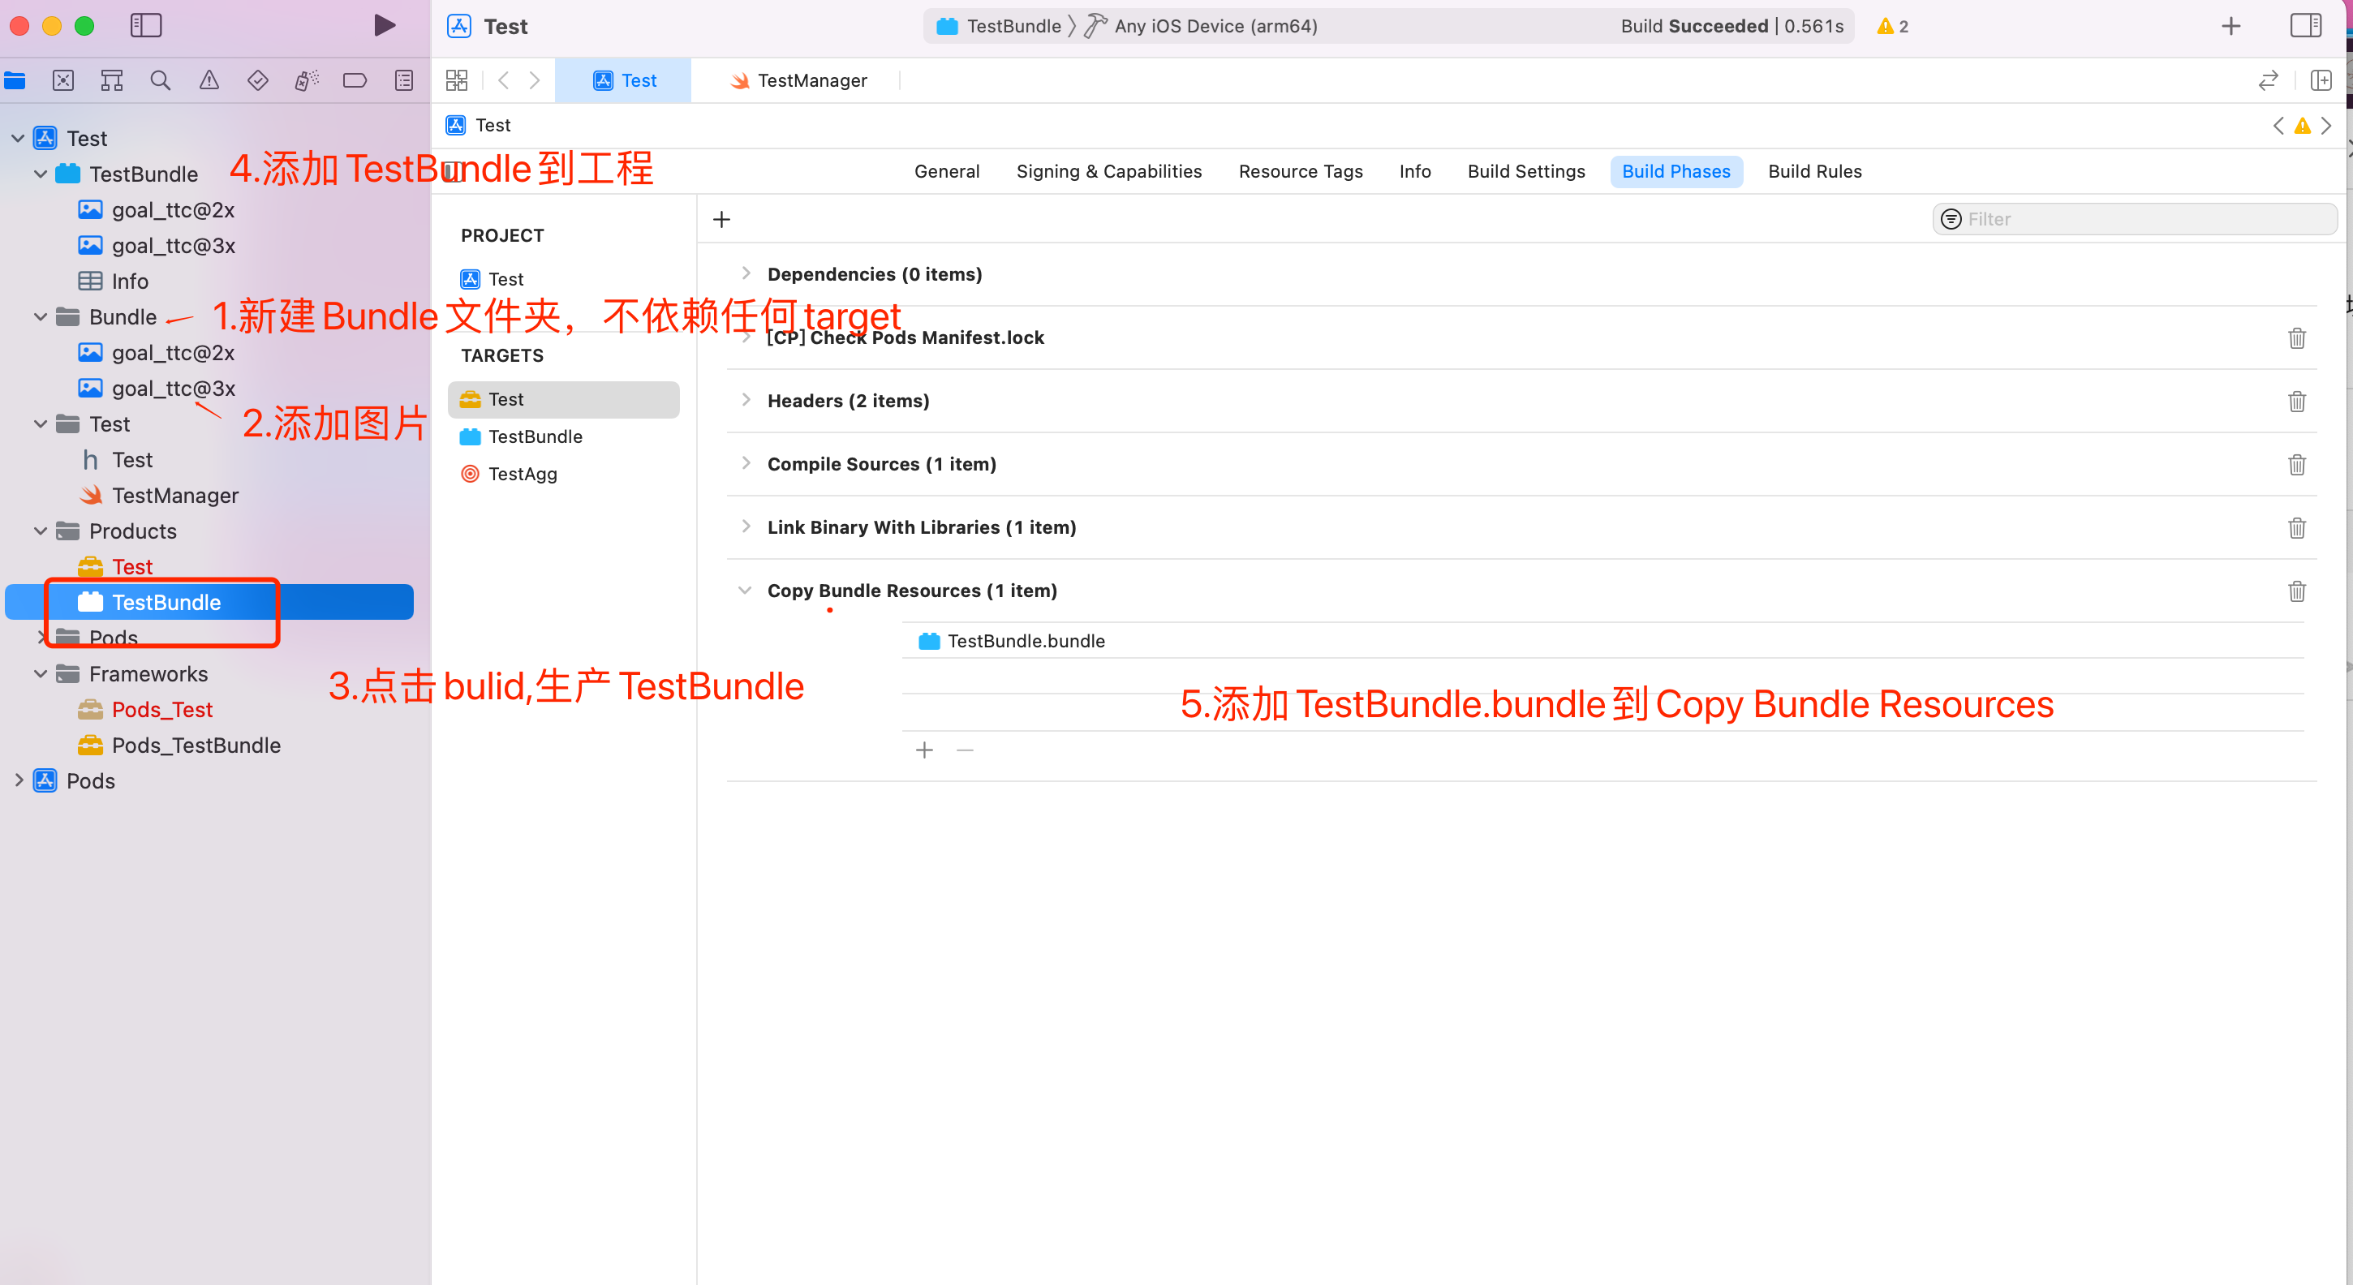The height and width of the screenshot is (1285, 2353).
Task: Click the plus button to add a build phase
Action: pos(721,218)
